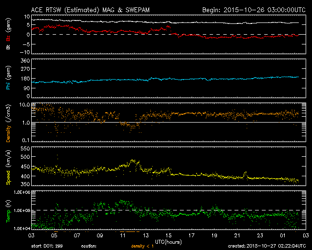The image size is (312, 250).
Task: Click the UTC(hours) x-axis title
Action: tap(168, 242)
